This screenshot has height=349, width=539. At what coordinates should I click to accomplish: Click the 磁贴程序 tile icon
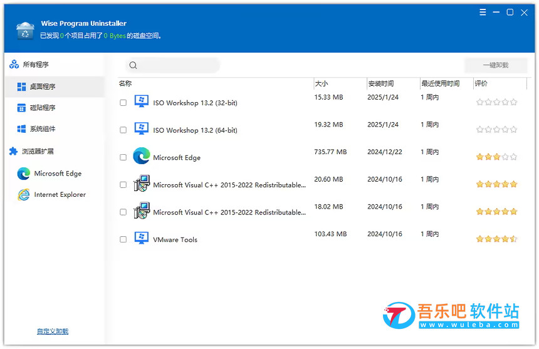pos(21,108)
